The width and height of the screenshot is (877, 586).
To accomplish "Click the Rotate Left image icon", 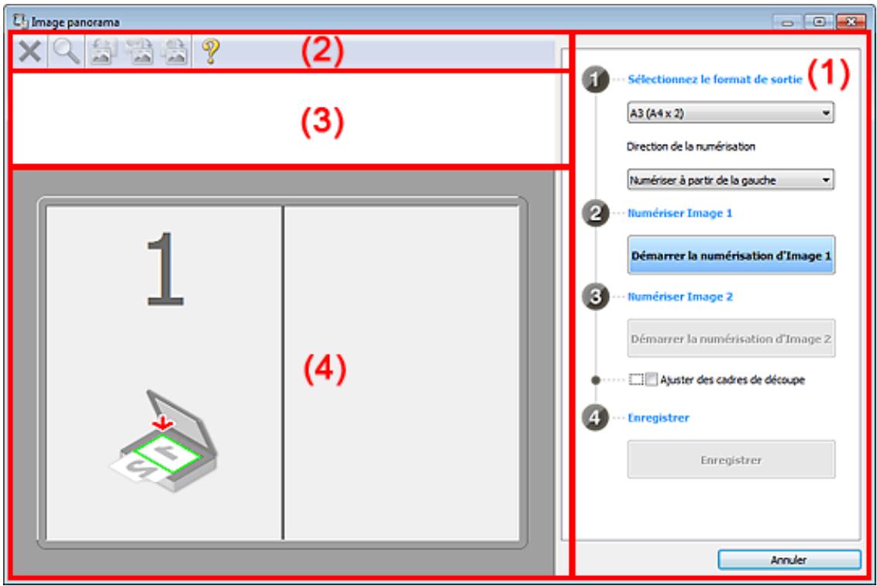I will coord(103,51).
